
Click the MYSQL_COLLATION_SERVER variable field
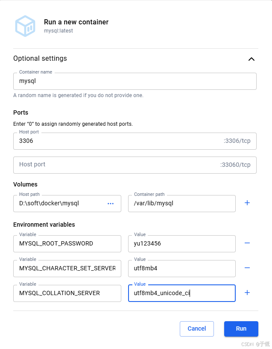[67, 293]
